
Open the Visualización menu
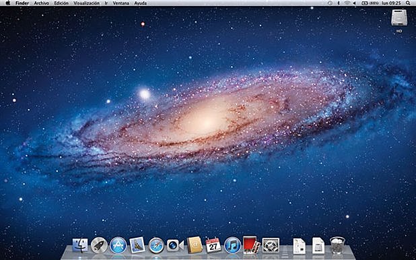pos(86,3)
